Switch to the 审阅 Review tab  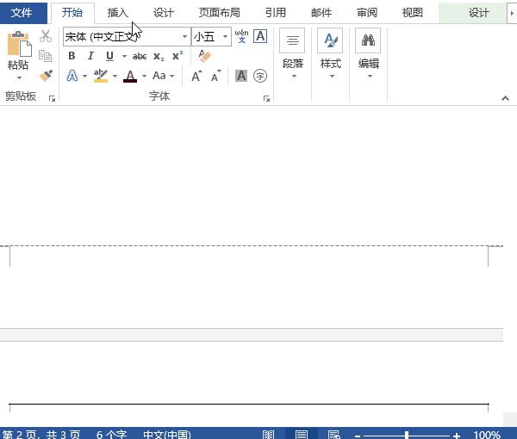pyautogui.click(x=367, y=13)
